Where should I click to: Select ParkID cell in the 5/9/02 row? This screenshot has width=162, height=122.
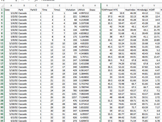click(x=36, y=40)
